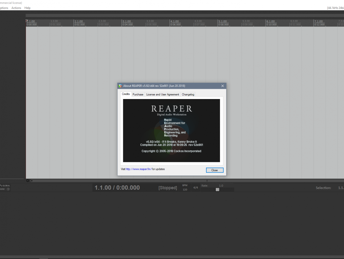Image resolution: width=344 pixels, height=259 pixels.
Task: Open the Help menu
Action: [x=28, y=8]
